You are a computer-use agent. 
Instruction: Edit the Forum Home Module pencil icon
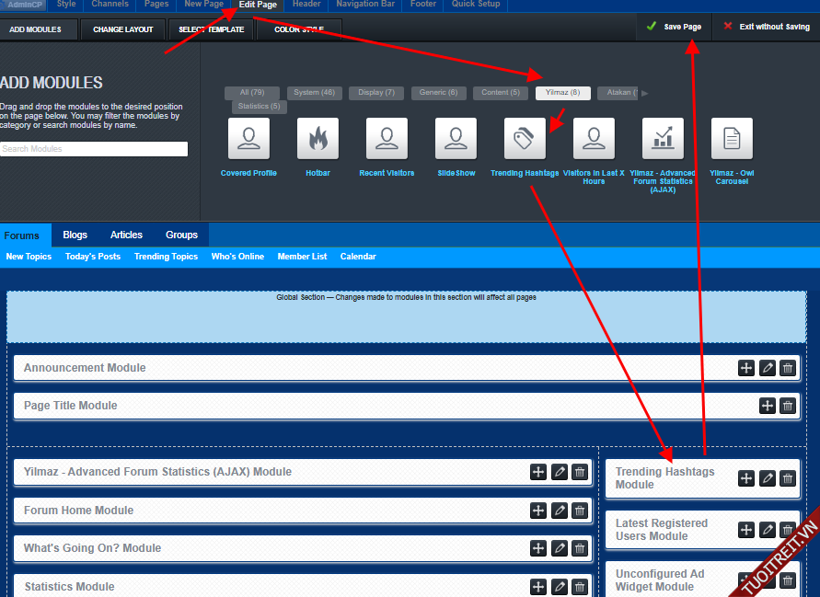pyautogui.click(x=559, y=511)
